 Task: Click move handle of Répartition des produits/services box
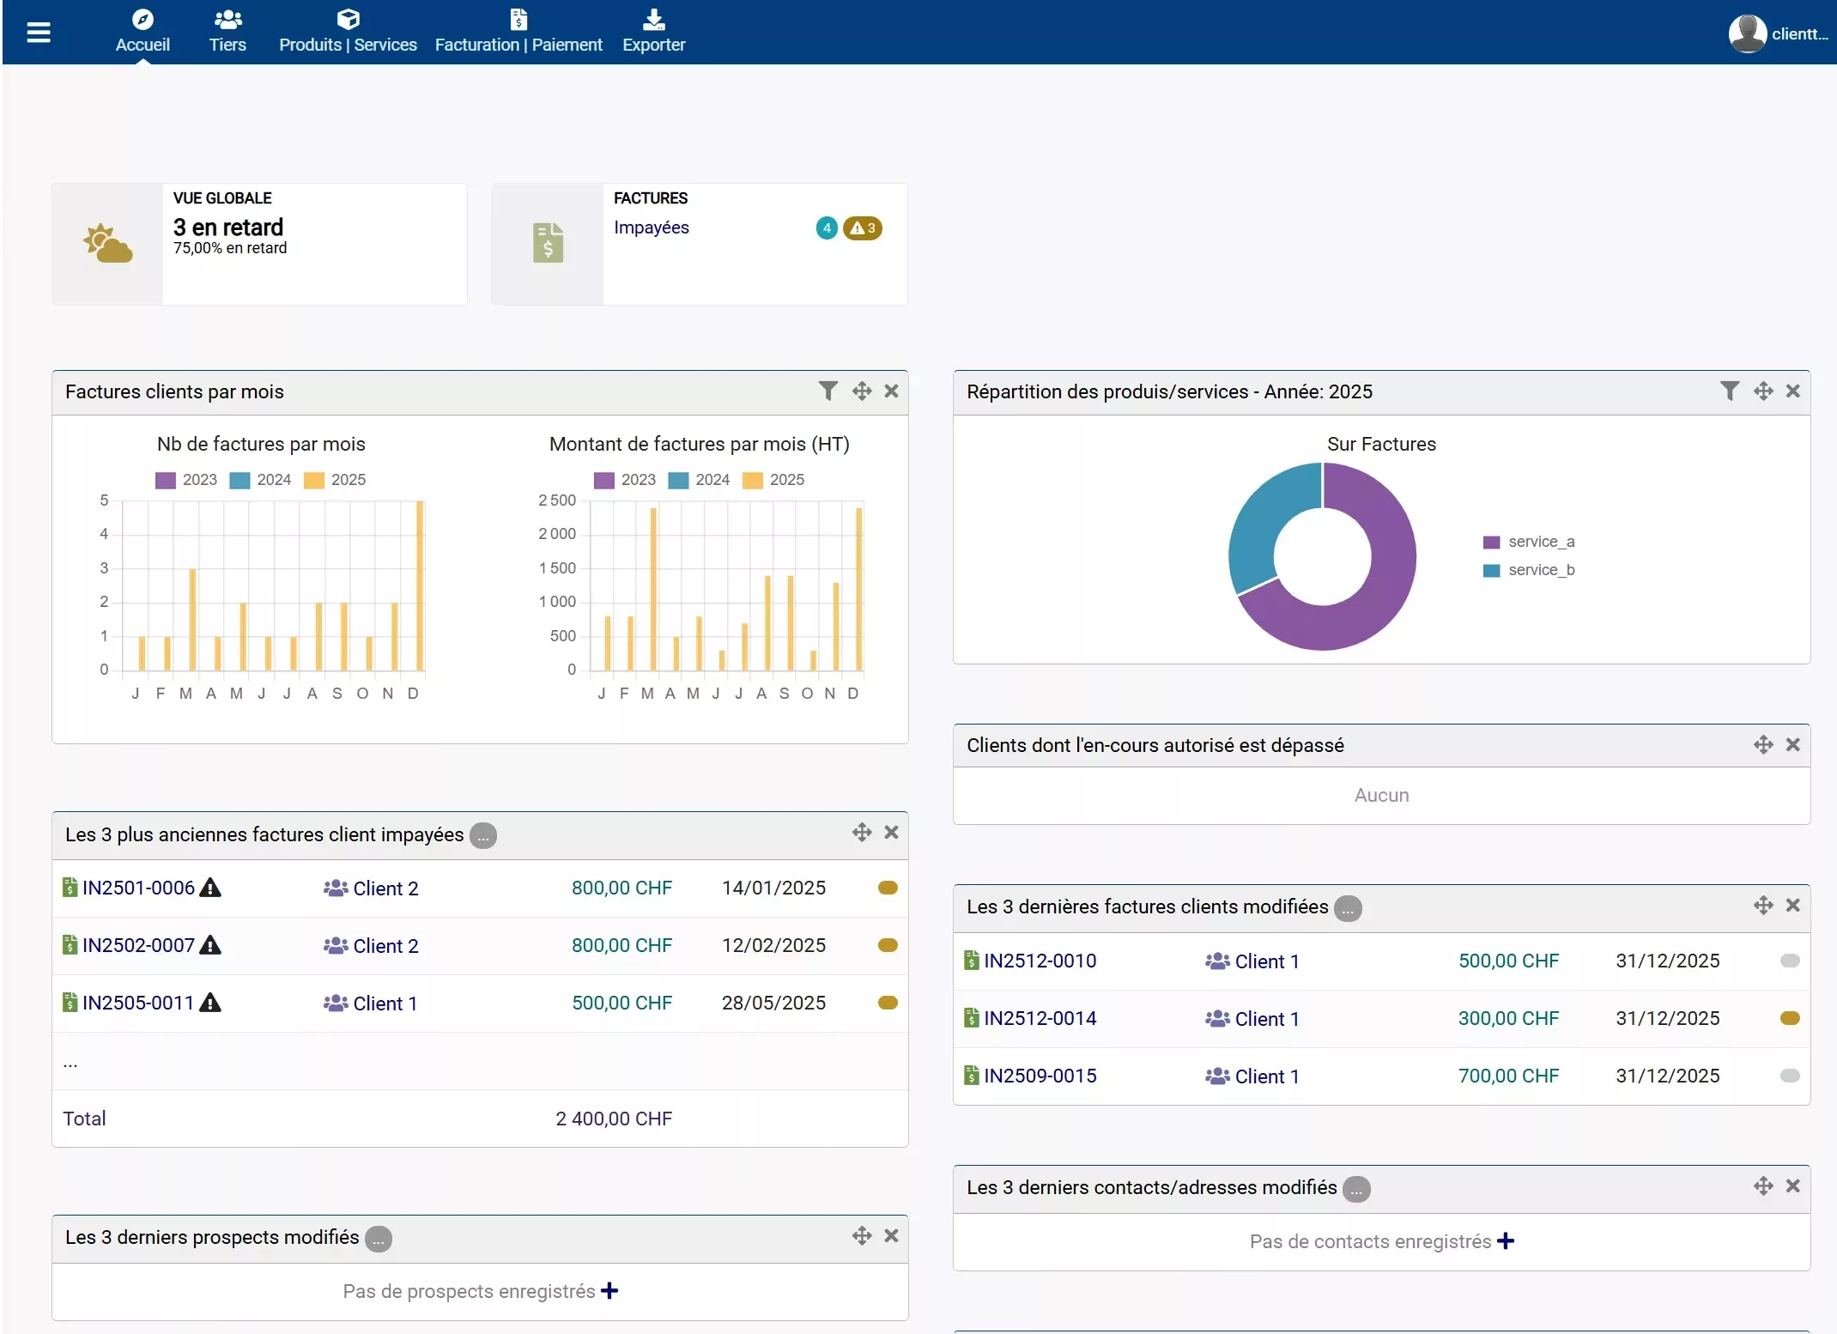(1762, 391)
